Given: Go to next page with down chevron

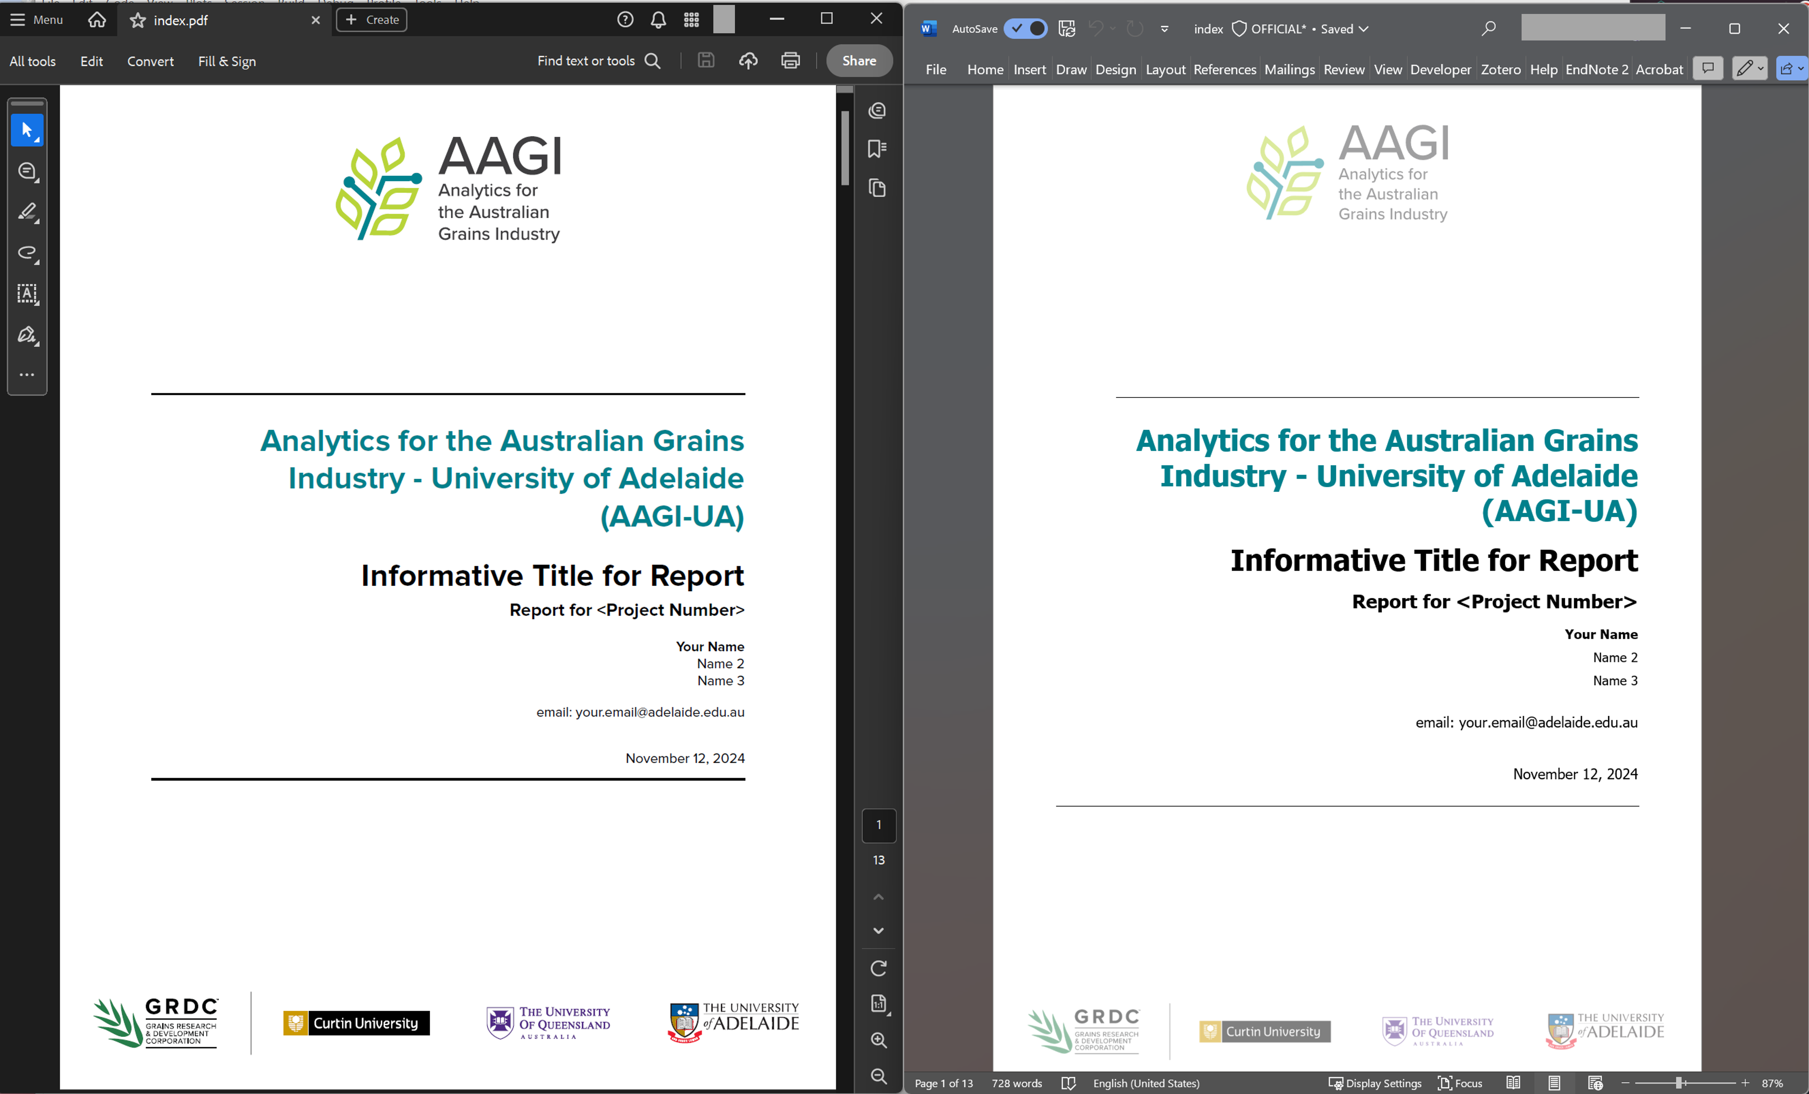Looking at the screenshot, I should pos(878,930).
